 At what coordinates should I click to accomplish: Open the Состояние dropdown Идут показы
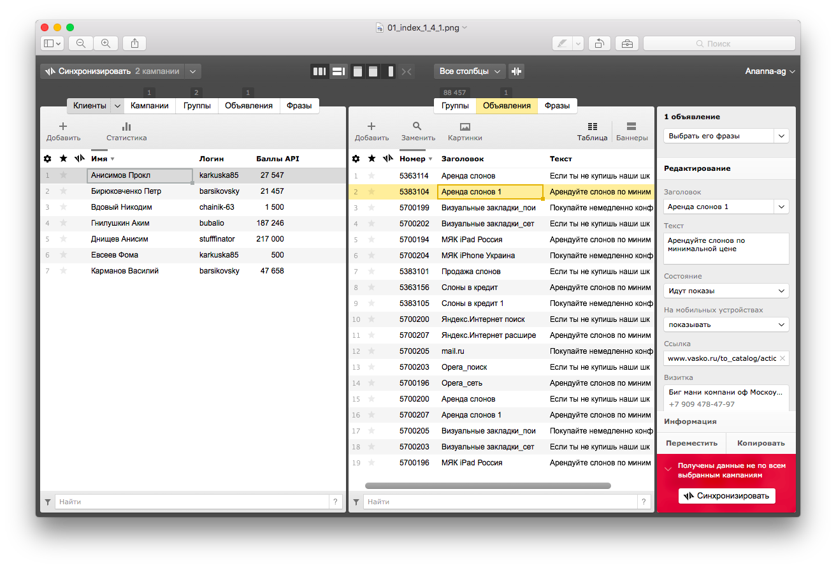[x=726, y=291]
